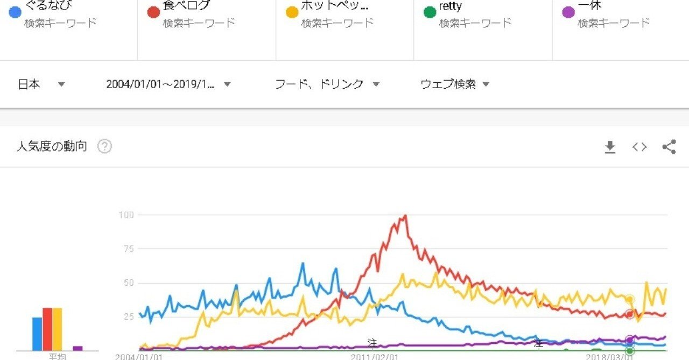Download the trends chart as CSV
The image size is (689, 360).
click(x=610, y=146)
